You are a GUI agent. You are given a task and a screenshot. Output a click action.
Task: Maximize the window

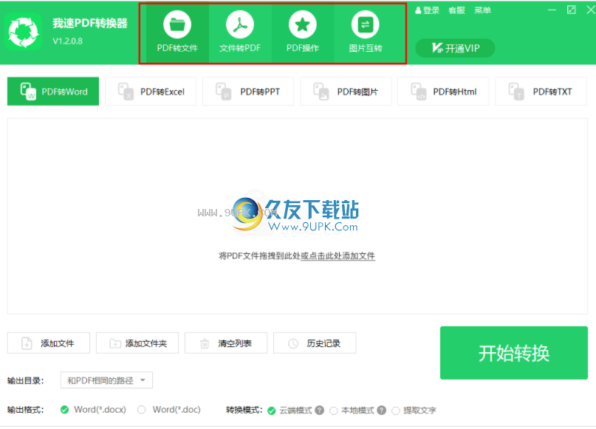[x=572, y=10]
